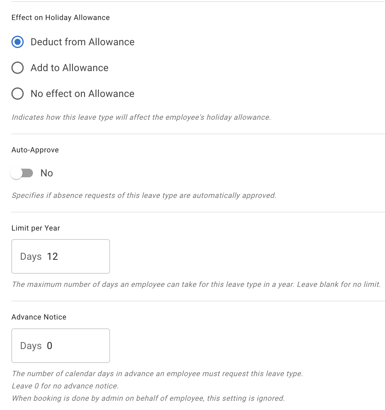Click the value 12 in Limit per Year

point(53,256)
